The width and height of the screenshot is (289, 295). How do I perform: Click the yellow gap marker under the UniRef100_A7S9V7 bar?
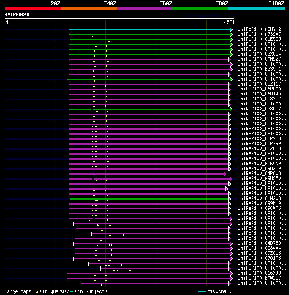pos(93,36)
